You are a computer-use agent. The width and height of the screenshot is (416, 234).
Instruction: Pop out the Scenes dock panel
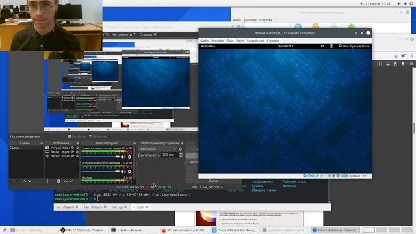[42, 143]
